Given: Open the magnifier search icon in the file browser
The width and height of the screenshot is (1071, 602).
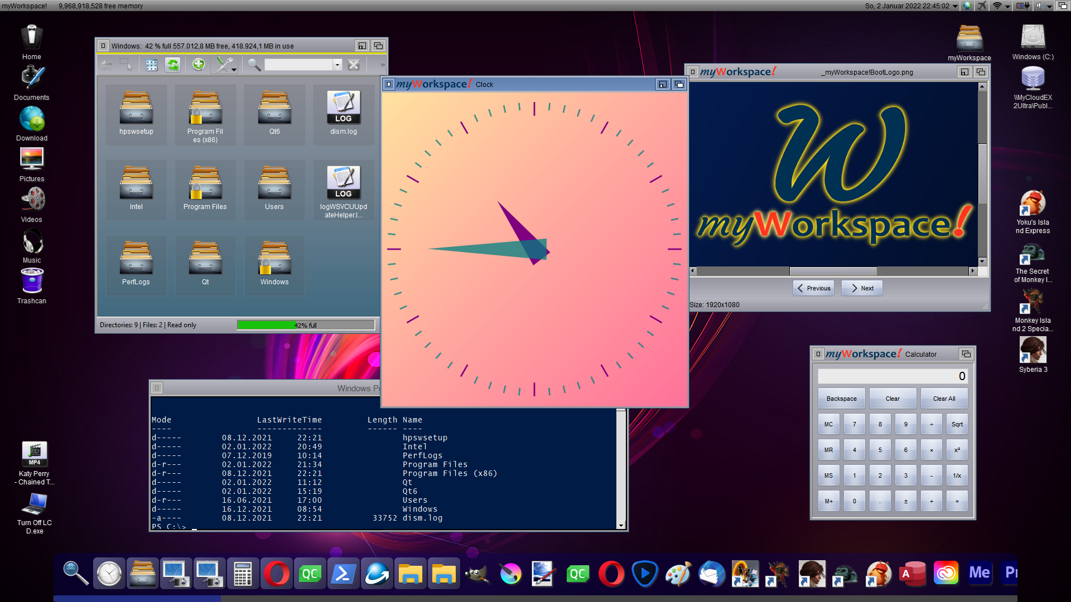Looking at the screenshot, I should (x=254, y=65).
